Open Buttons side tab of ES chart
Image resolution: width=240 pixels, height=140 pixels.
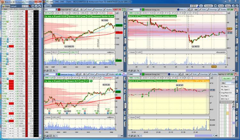tap(125, 33)
